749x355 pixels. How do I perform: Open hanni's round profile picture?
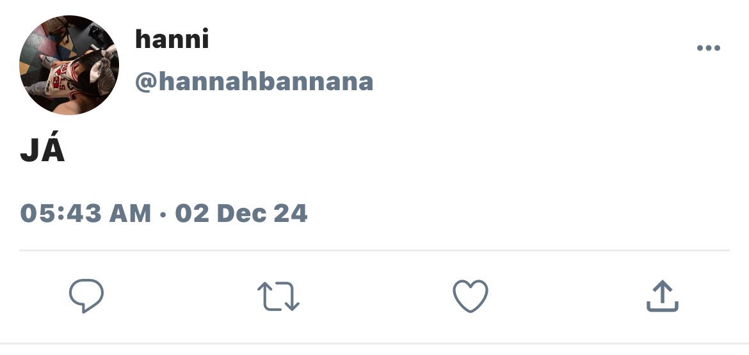click(69, 65)
